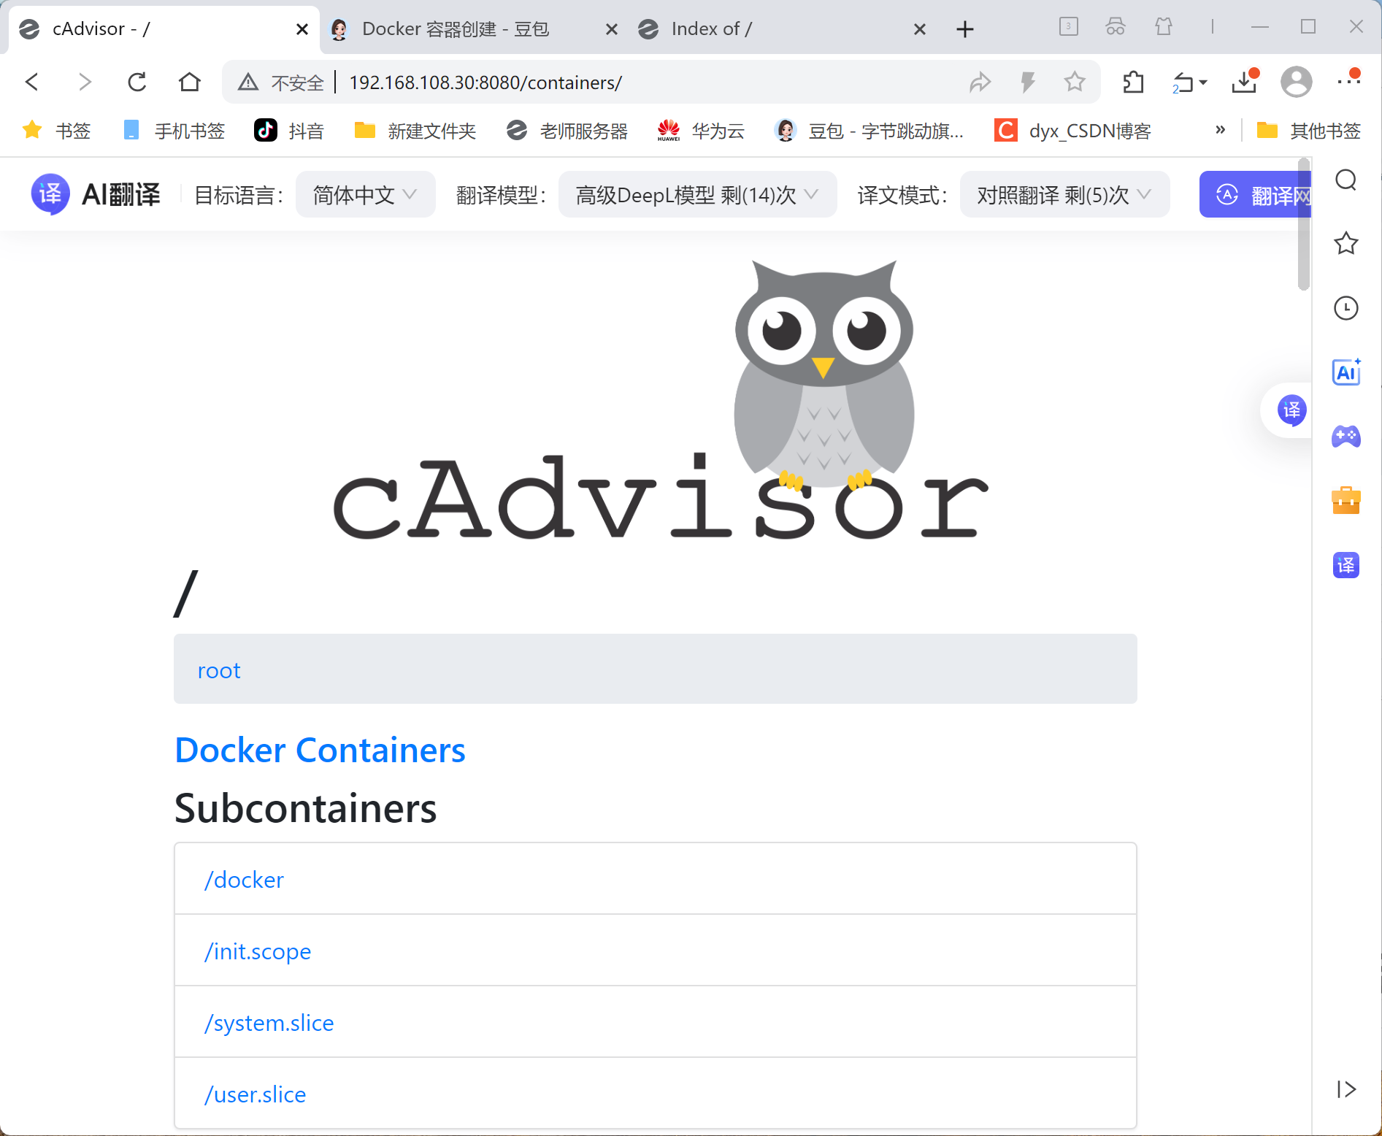Viewport: 1382px width, 1136px height.
Task: Click the forward navigation arrow
Action: point(85,82)
